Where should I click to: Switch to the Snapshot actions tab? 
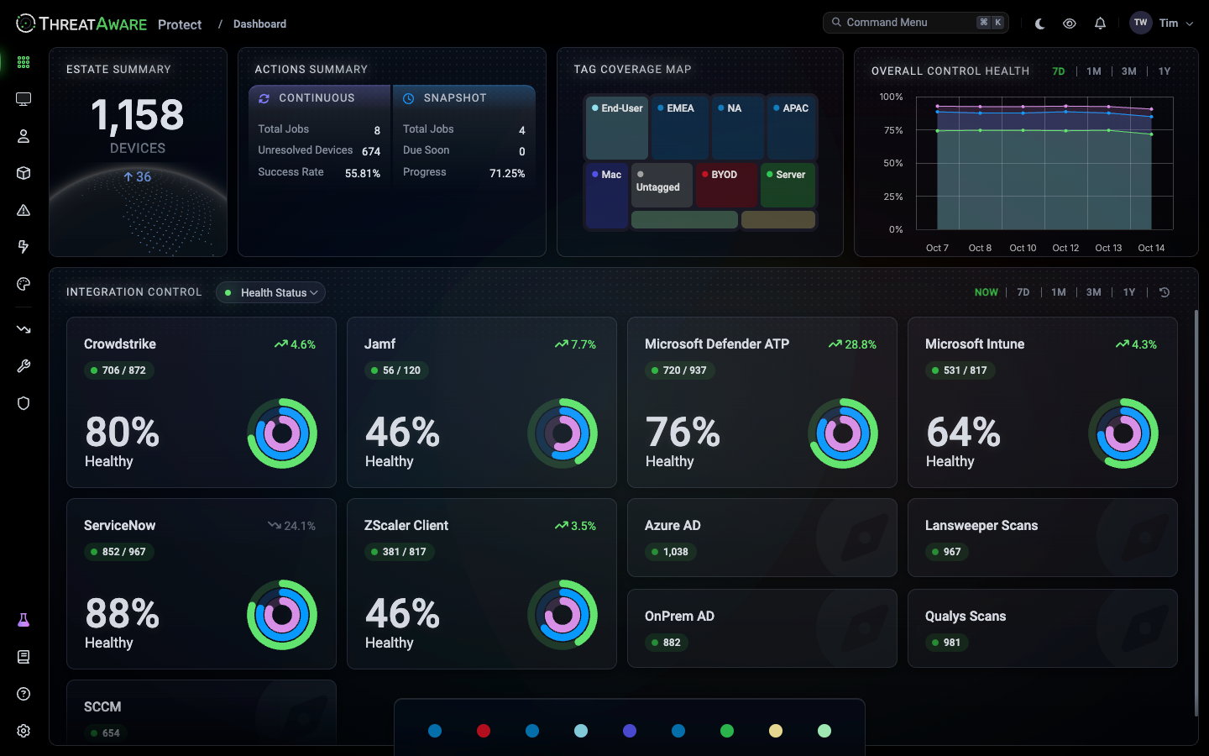pos(464,98)
